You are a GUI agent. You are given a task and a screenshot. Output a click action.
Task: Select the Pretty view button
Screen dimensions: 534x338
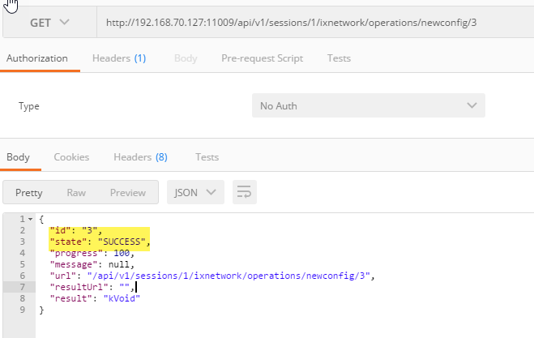[x=29, y=193]
